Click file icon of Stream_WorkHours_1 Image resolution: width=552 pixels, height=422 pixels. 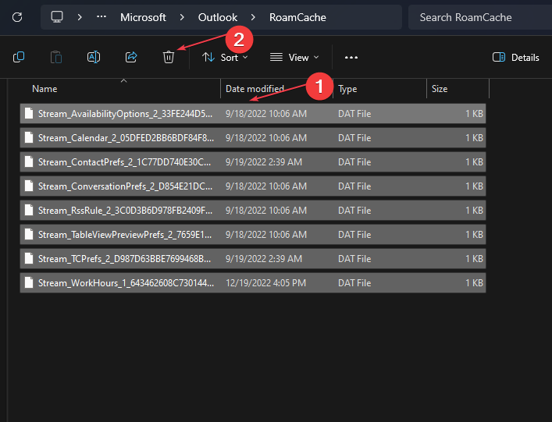[29, 282]
